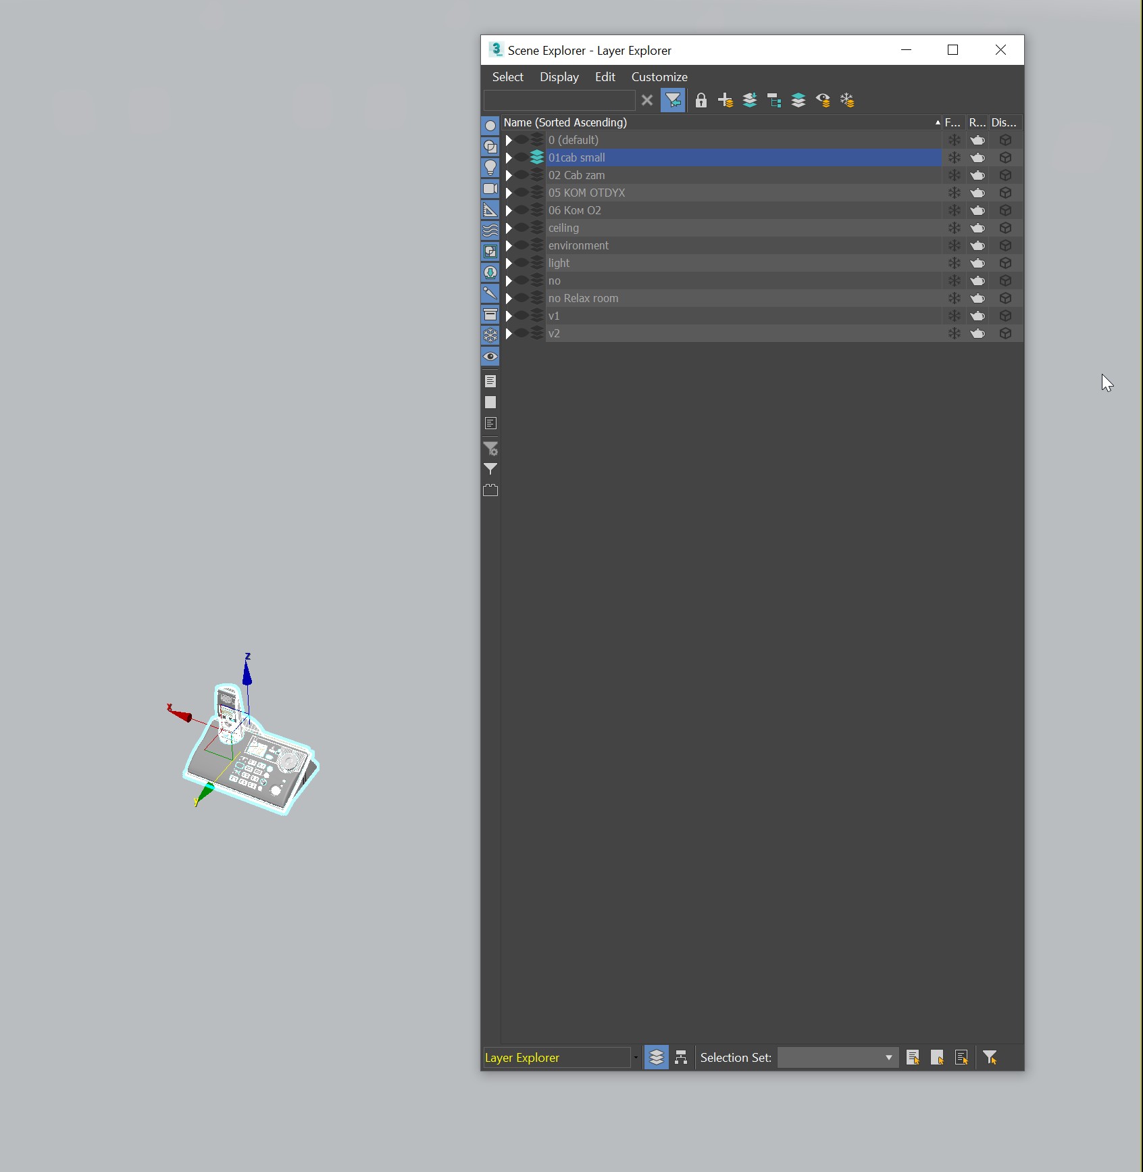Click the Hide All Layers eye icon

pos(823,101)
